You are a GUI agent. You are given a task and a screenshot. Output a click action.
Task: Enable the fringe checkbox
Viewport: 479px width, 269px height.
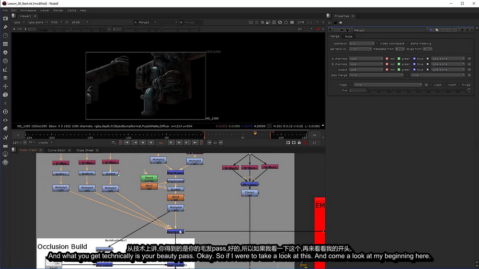459,85
